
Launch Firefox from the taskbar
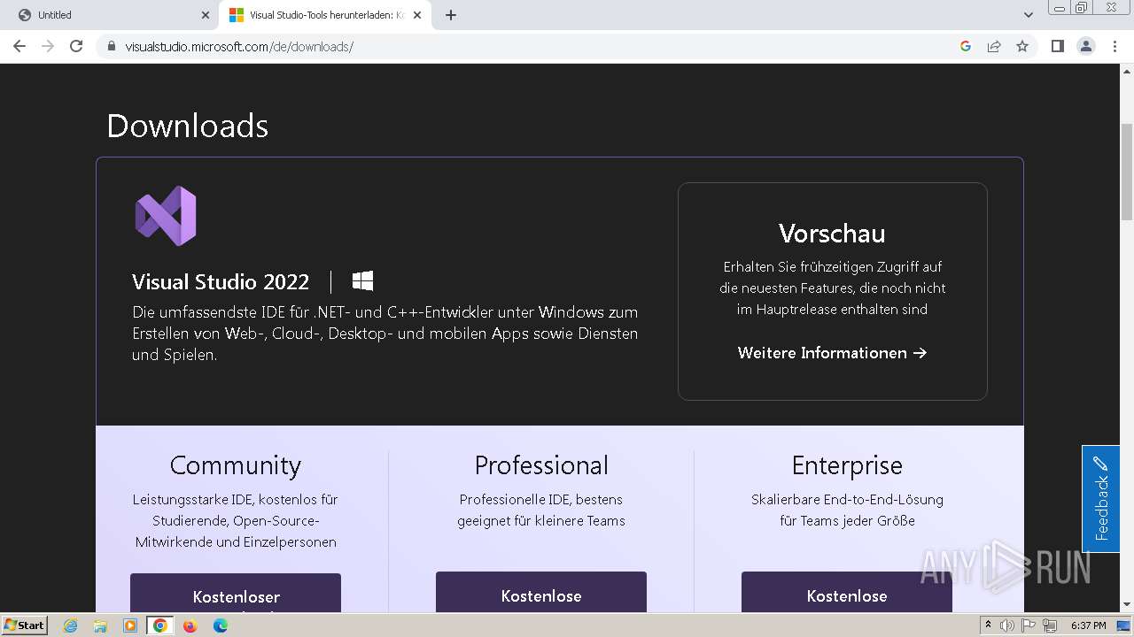pyautogui.click(x=190, y=625)
